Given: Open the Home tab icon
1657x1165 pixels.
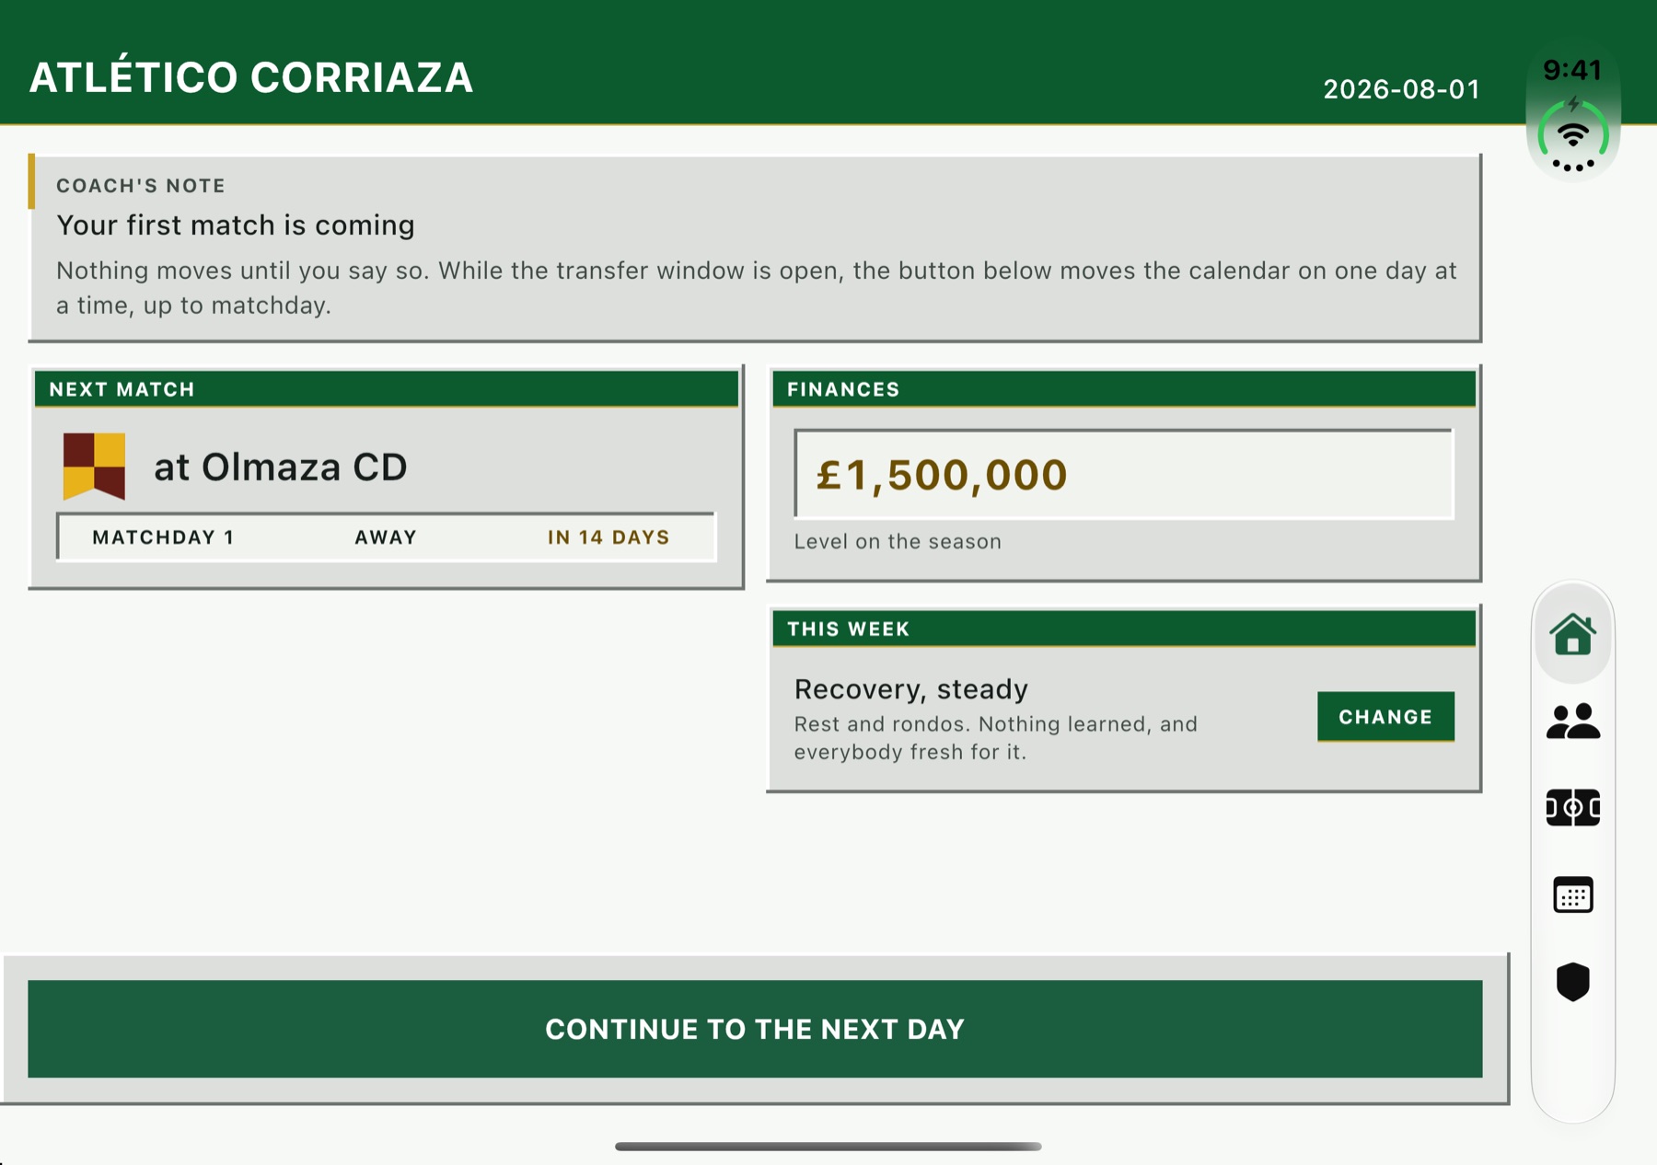Looking at the screenshot, I should [x=1572, y=633].
